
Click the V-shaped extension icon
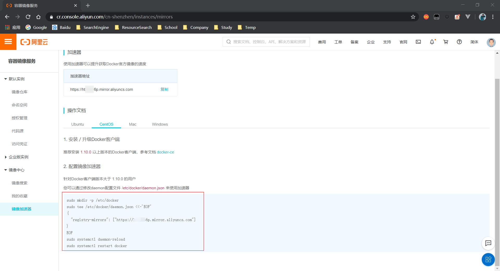point(468,17)
